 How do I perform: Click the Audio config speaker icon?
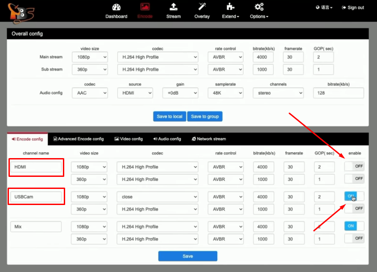(x=155, y=139)
